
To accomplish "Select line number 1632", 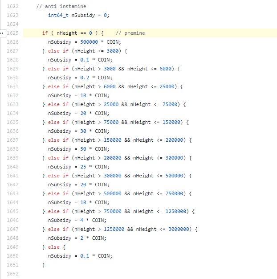I will click(12, 95).
